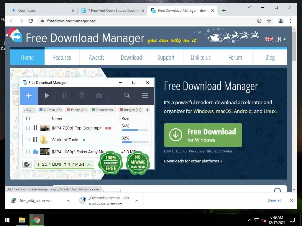Screen dimensions: 302x226
Task: Open the Forum navigation tab
Action: pyautogui.click(x=235, y=57)
